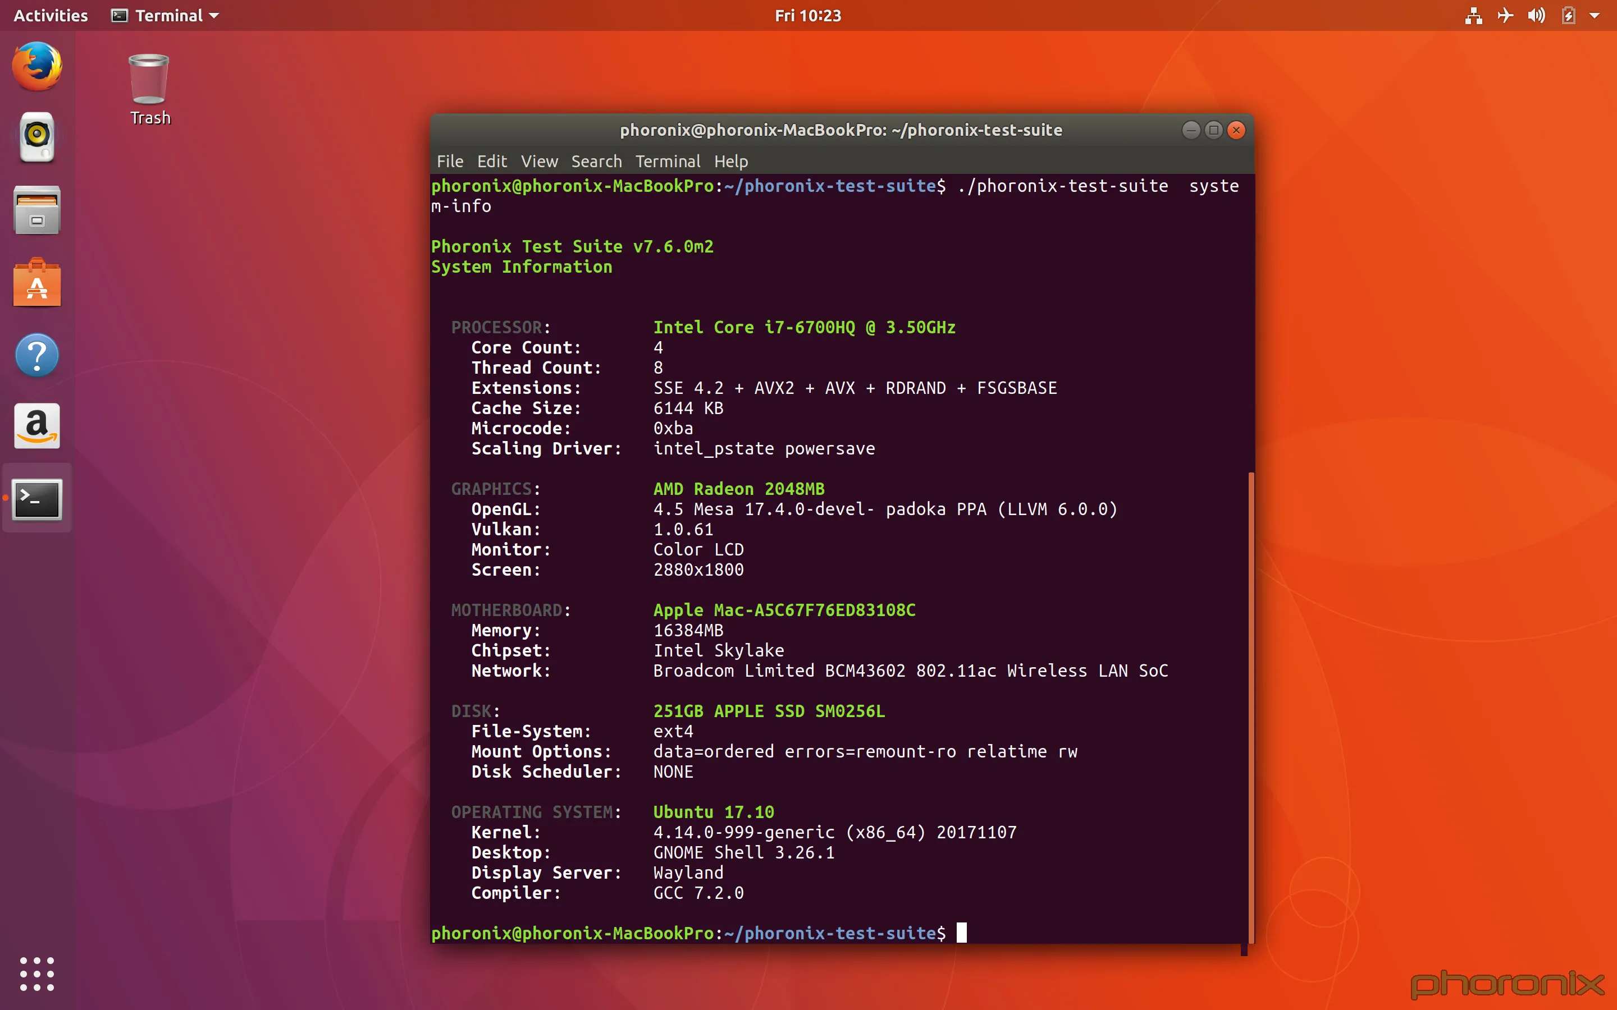The image size is (1617, 1010).
Task: Click 'intel_pstate powersave' value
Action: pyautogui.click(x=764, y=448)
